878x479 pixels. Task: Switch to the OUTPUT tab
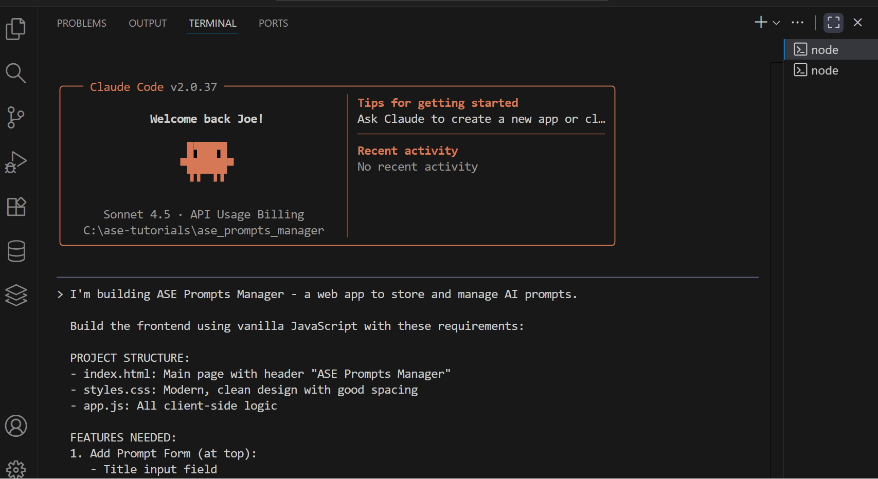pos(148,23)
